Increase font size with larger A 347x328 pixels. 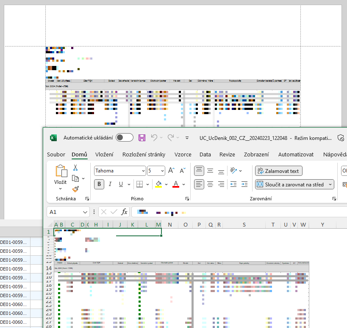point(171,171)
